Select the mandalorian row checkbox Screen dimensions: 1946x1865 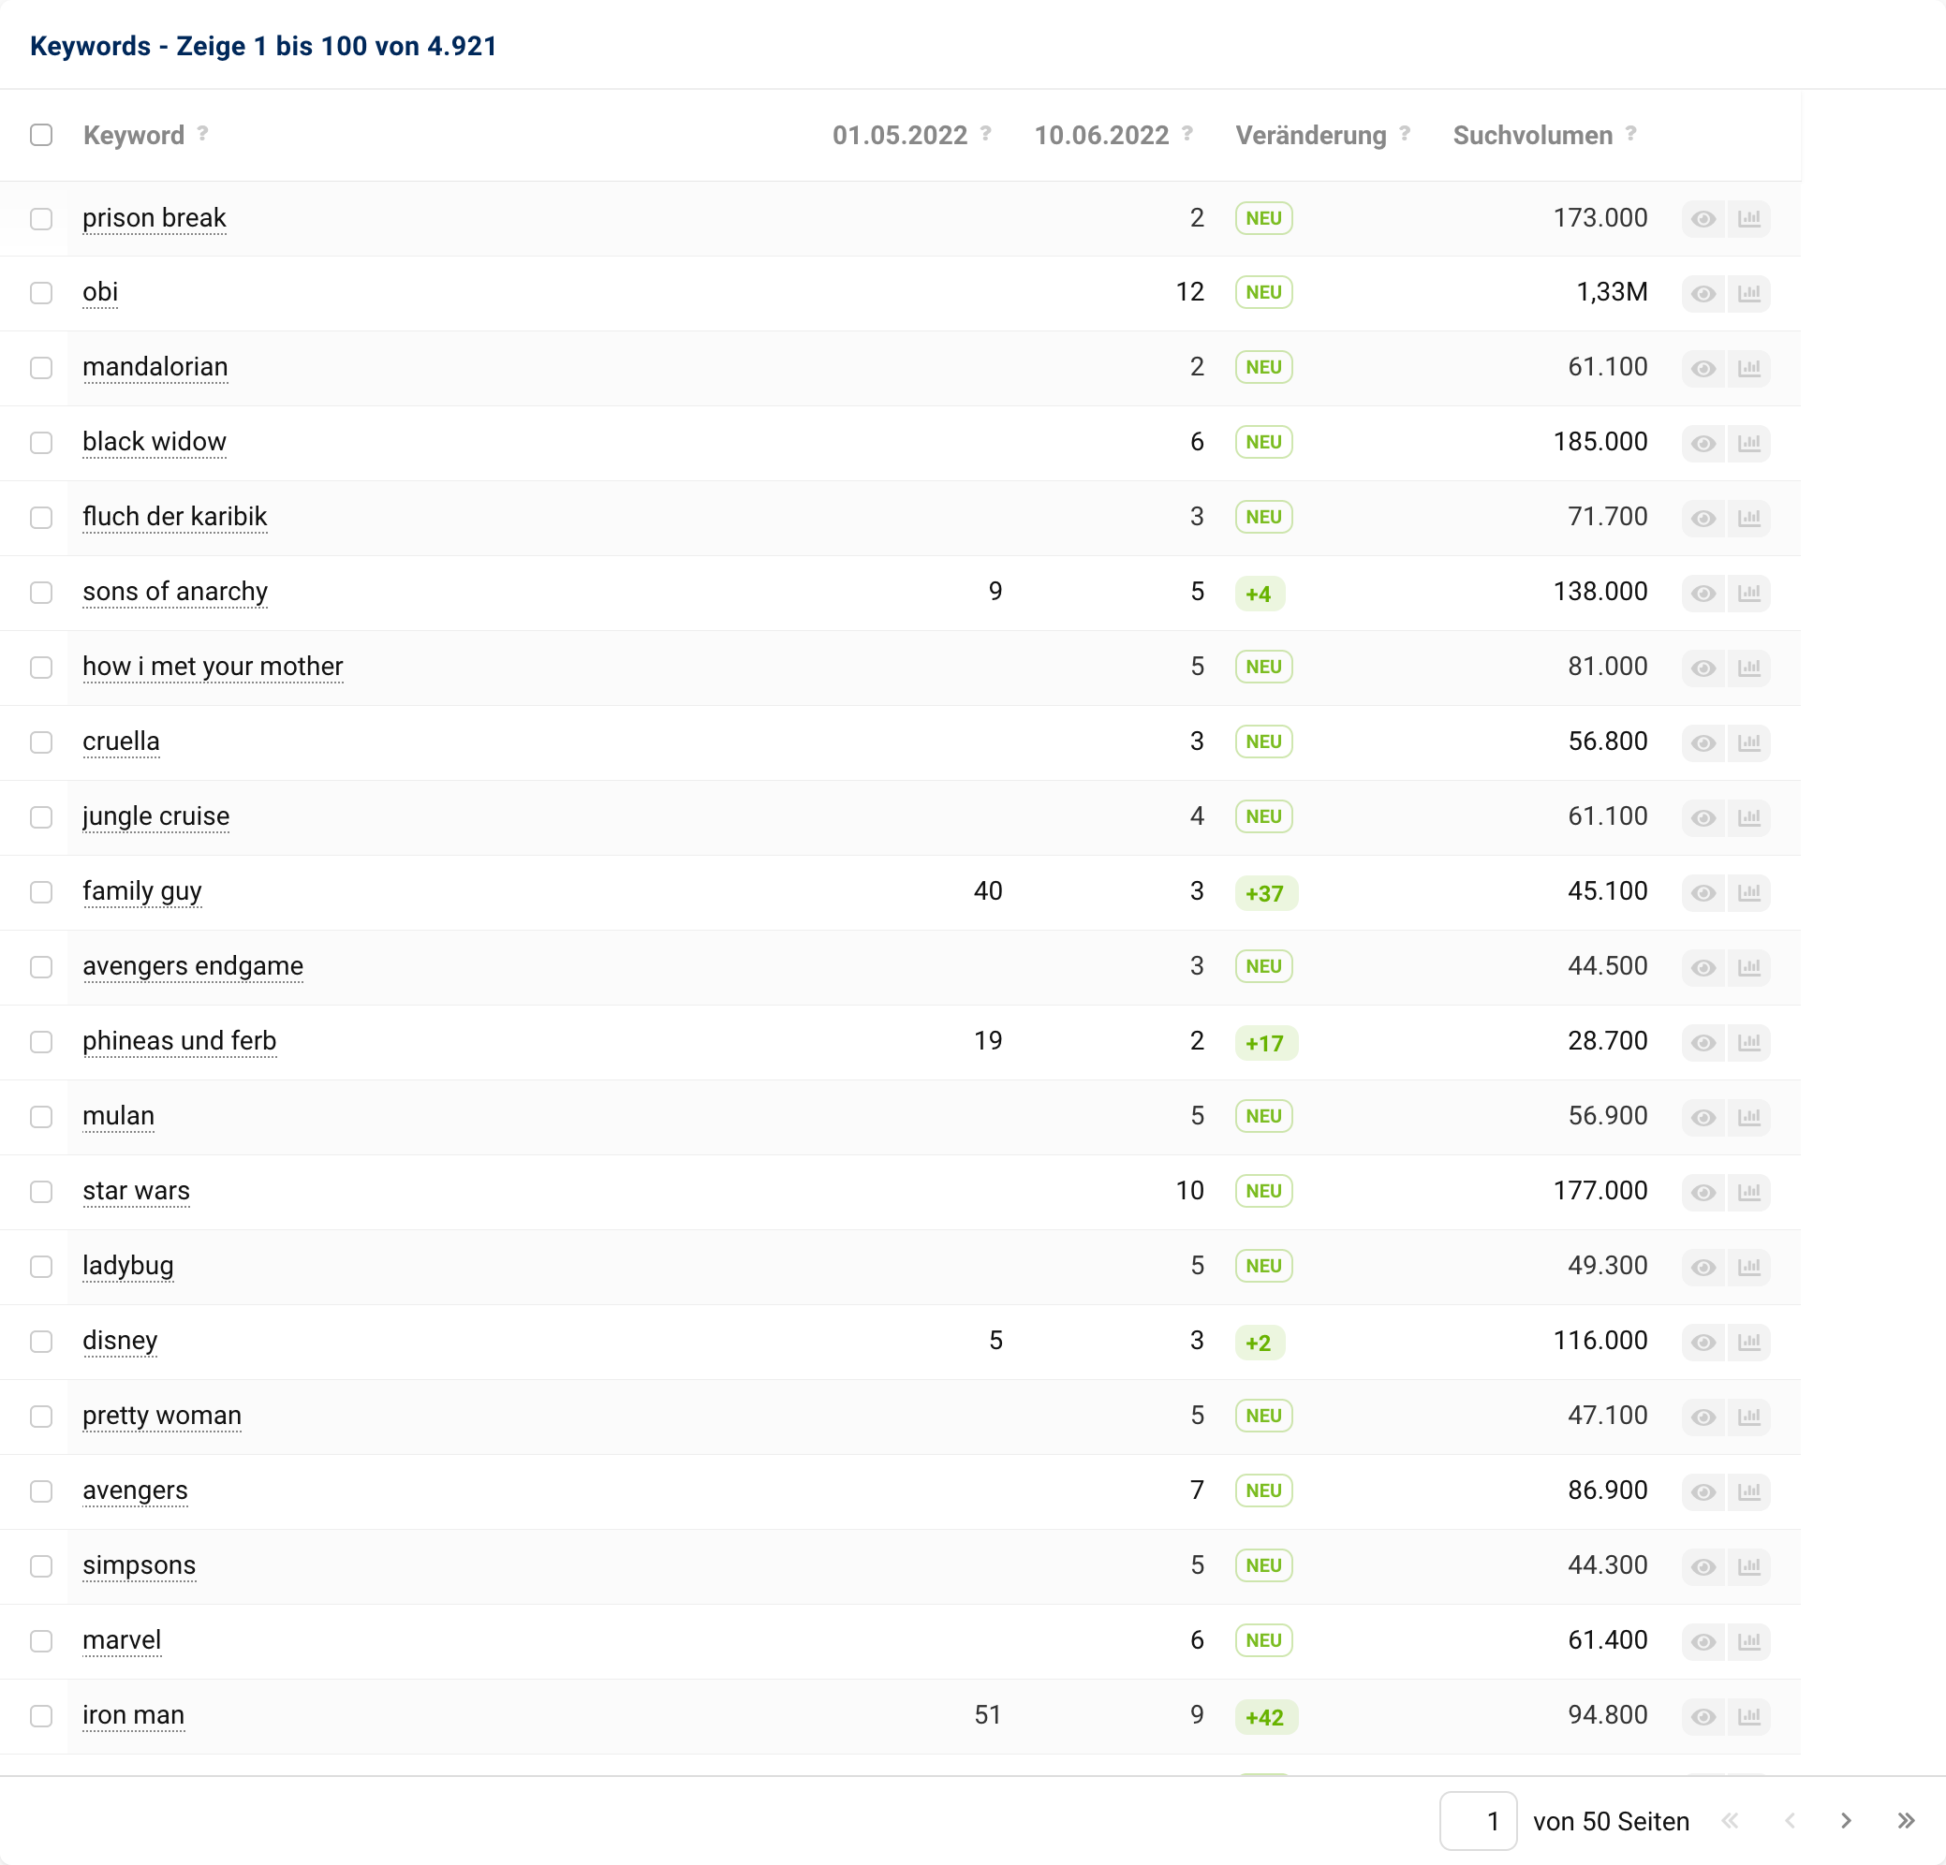[x=40, y=367]
